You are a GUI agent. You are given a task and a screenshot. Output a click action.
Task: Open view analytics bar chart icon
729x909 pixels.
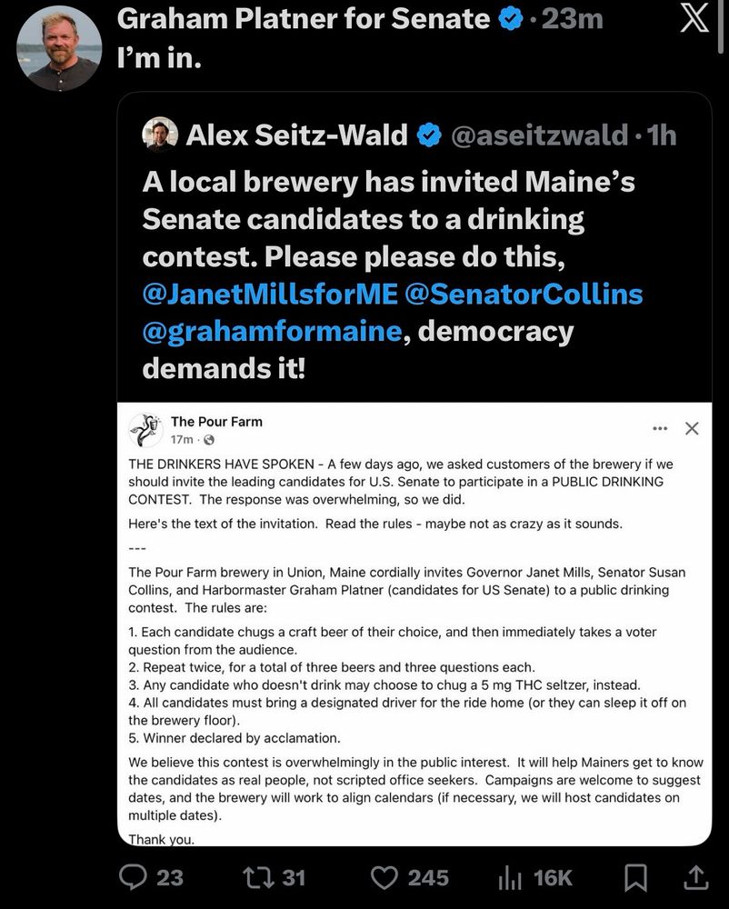pos(510,877)
